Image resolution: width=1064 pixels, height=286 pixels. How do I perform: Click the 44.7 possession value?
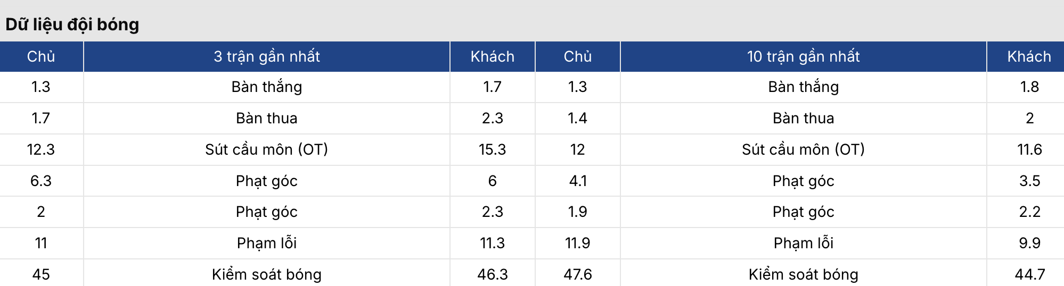coord(1029,274)
